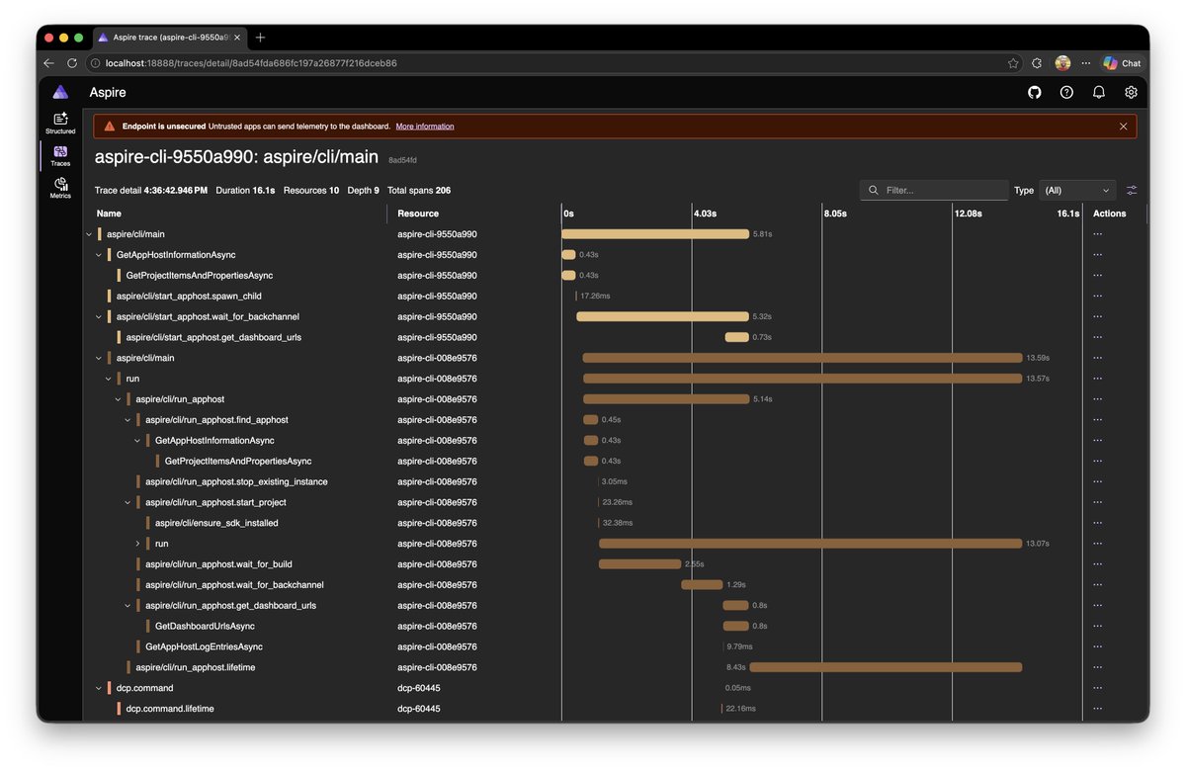
Task: Expand the collapsed run span with 13.07s
Action: (x=137, y=544)
